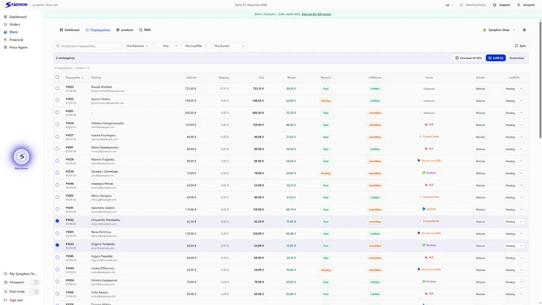
Task: Open the myDATA Pending dropdown for Elena Dimitriou
Action: (x=514, y=234)
